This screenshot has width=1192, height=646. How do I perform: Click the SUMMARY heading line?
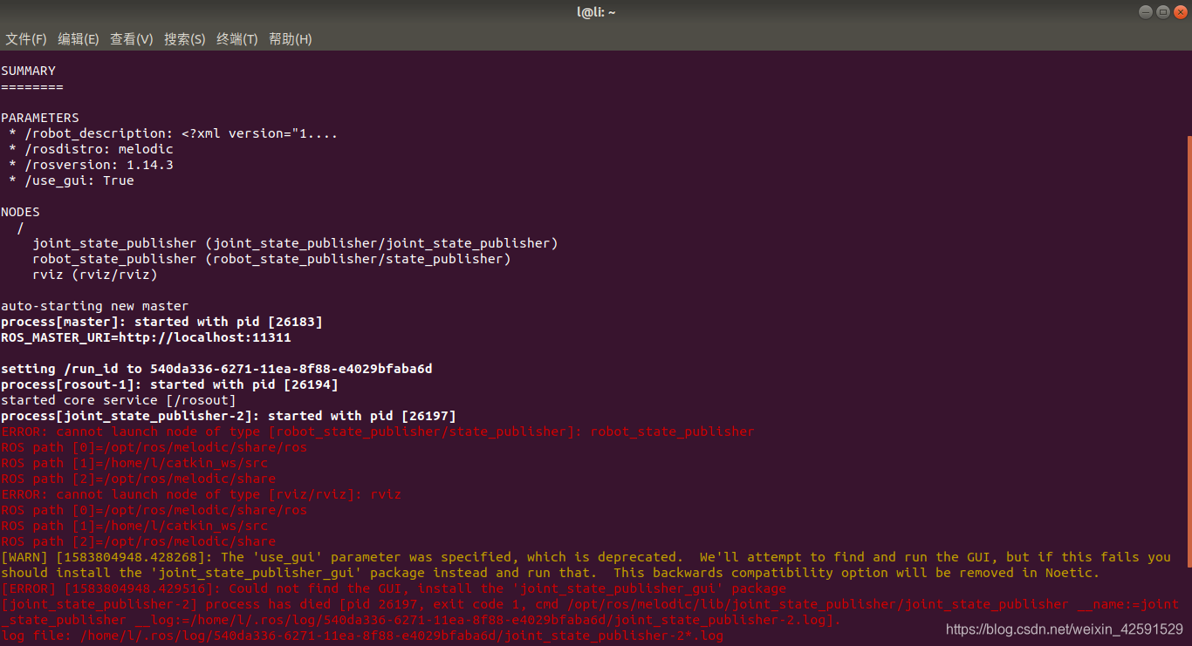(28, 71)
